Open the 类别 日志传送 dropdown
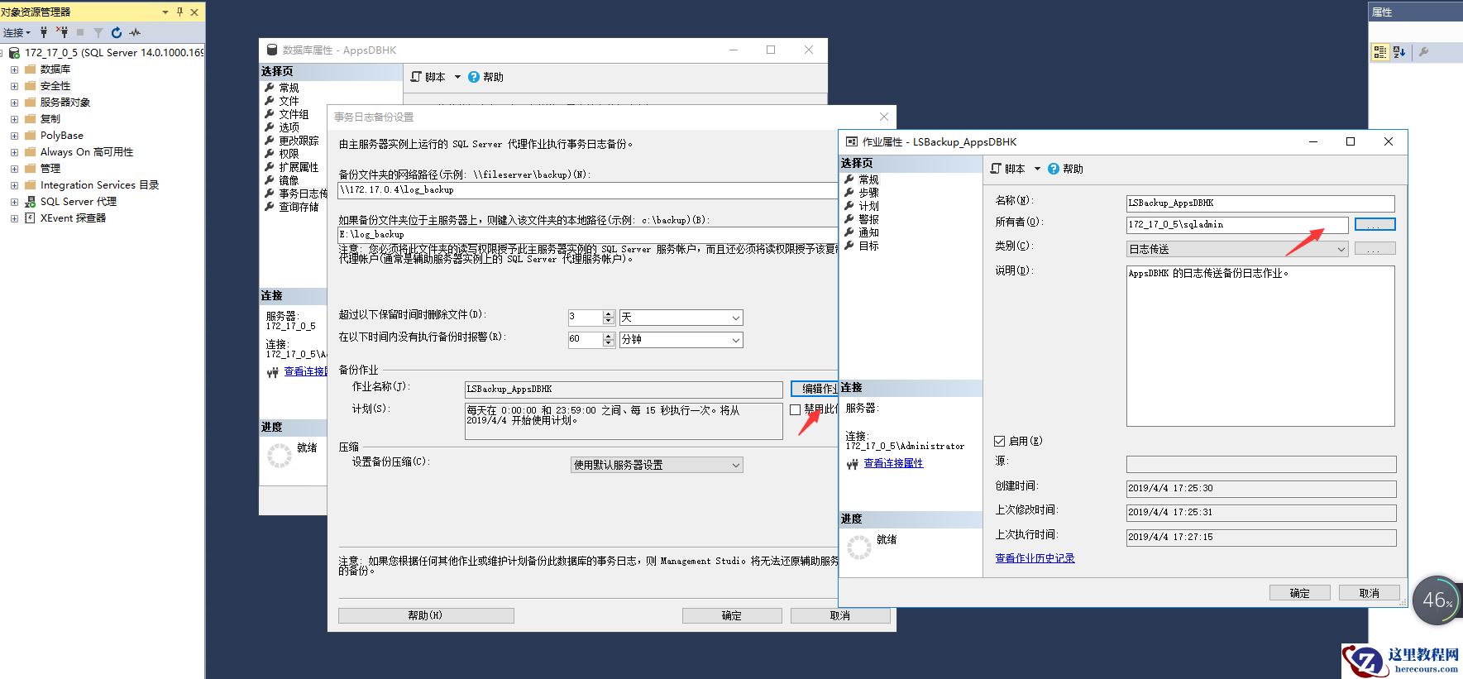Image resolution: width=1463 pixels, height=679 pixels. [x=1341, y=249]
